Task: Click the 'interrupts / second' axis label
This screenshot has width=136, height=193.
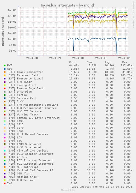Action: point(3,31)
